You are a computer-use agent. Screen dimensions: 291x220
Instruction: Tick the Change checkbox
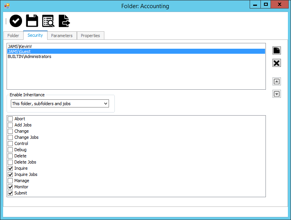(10, 131)
